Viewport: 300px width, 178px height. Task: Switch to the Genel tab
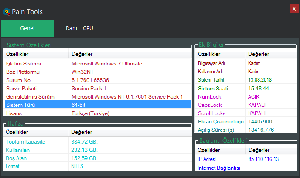[27, 28]
